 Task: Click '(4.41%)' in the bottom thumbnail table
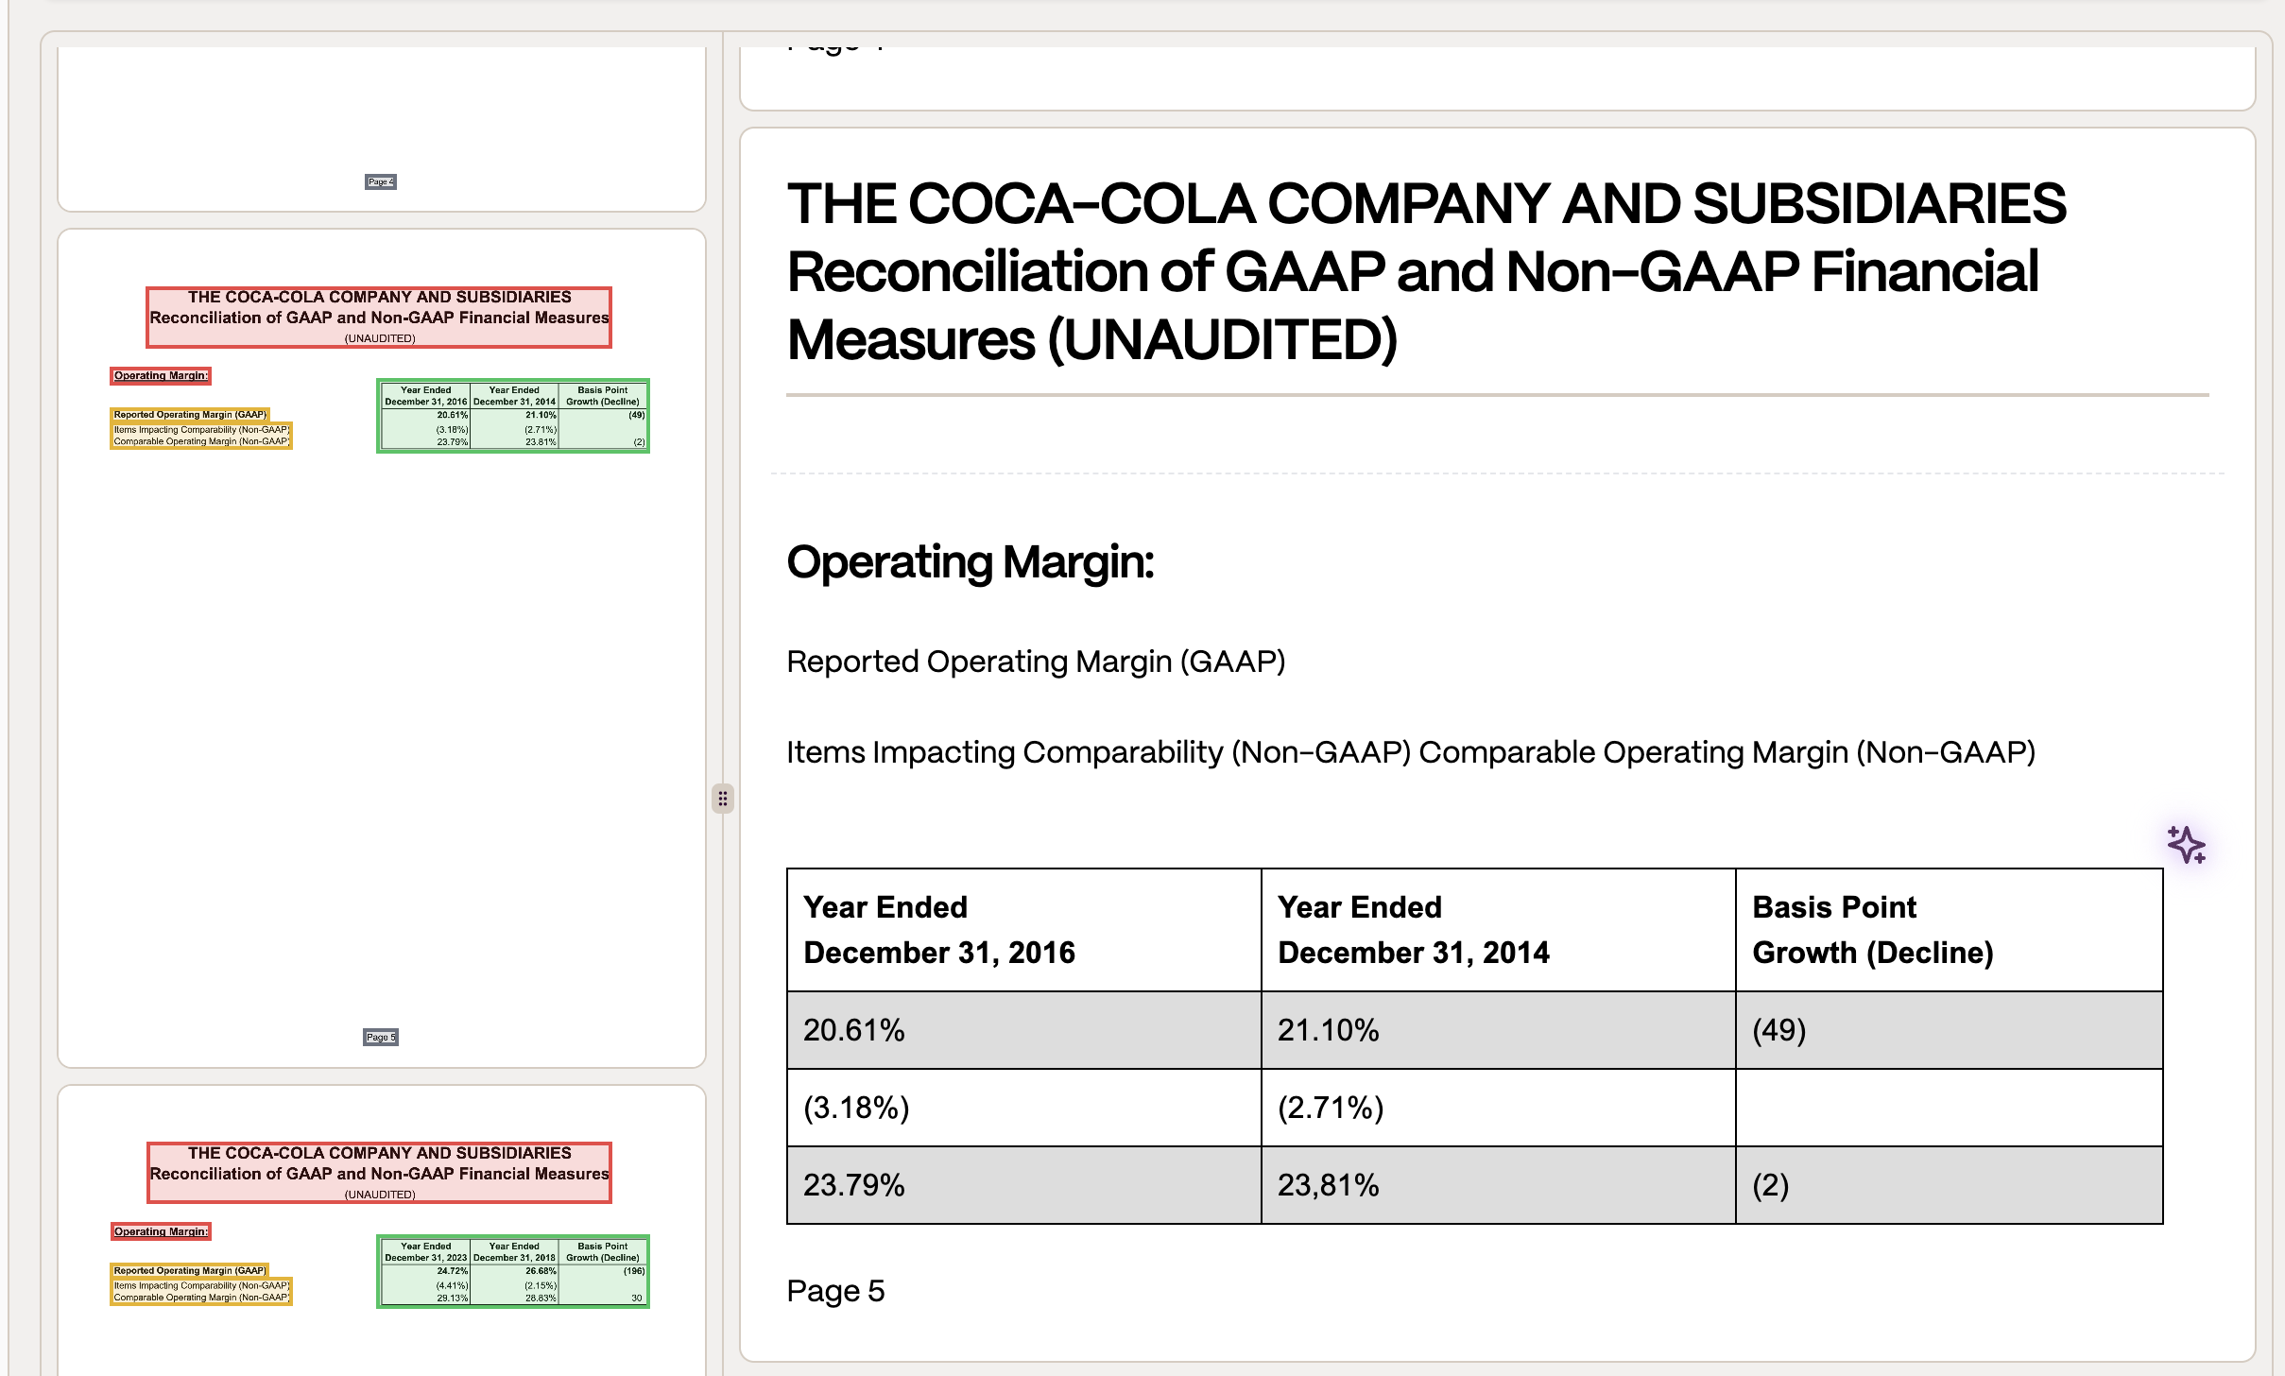452,1285
